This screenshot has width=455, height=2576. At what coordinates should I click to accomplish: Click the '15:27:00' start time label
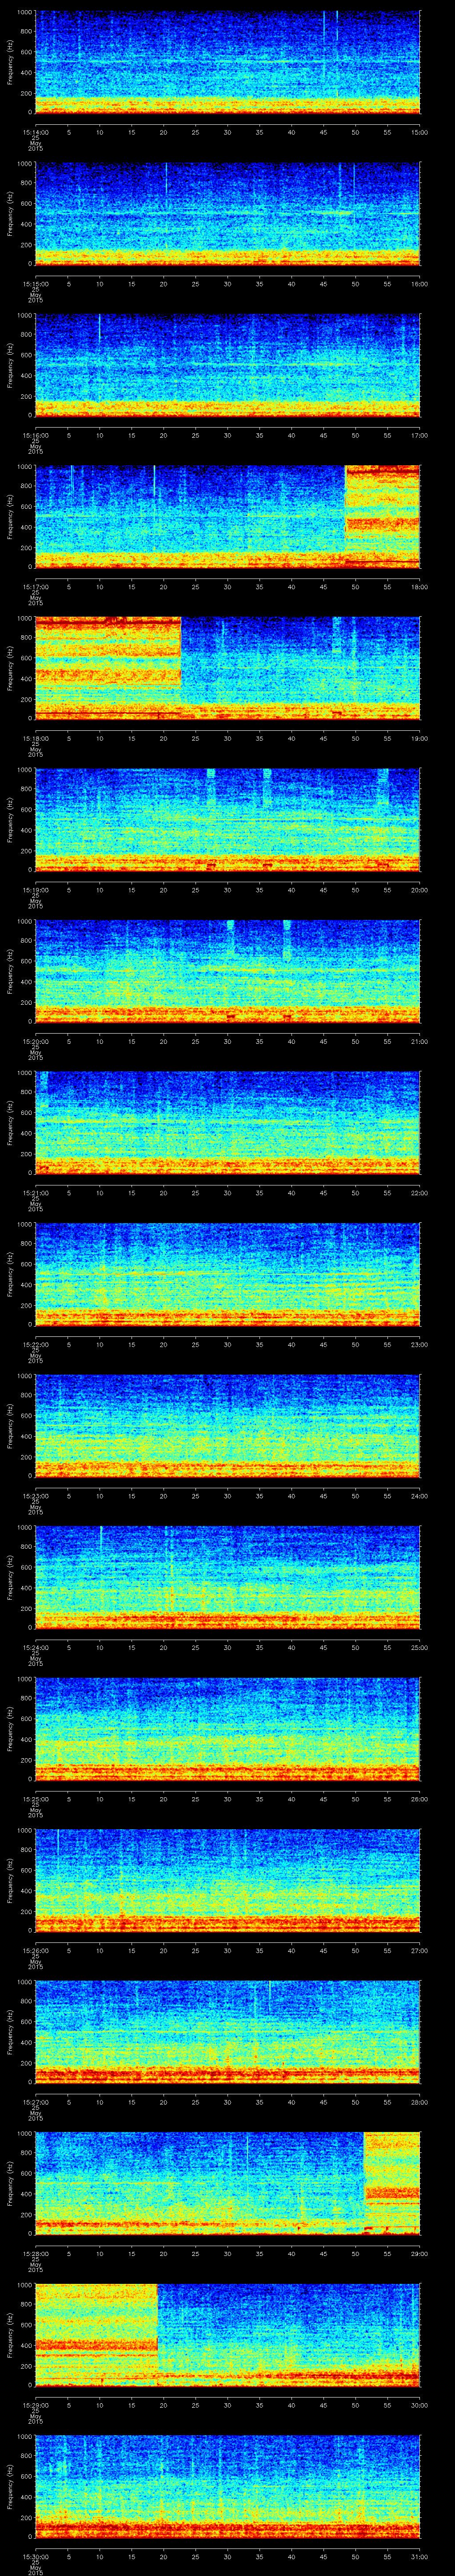pos(35,2103)
